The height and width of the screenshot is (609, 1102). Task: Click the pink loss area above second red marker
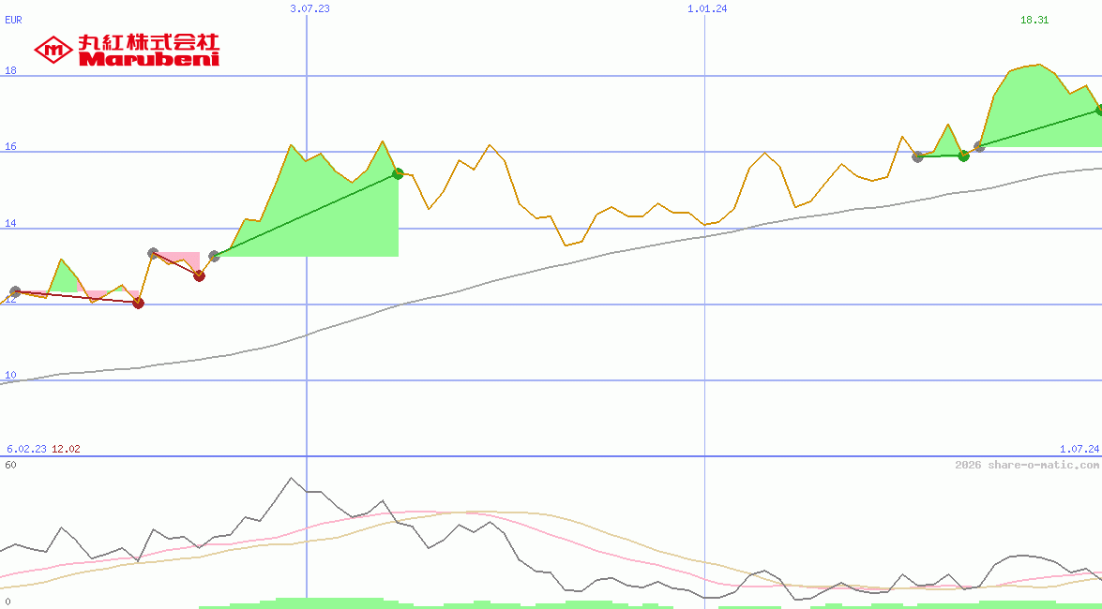[x=186, y=259]
